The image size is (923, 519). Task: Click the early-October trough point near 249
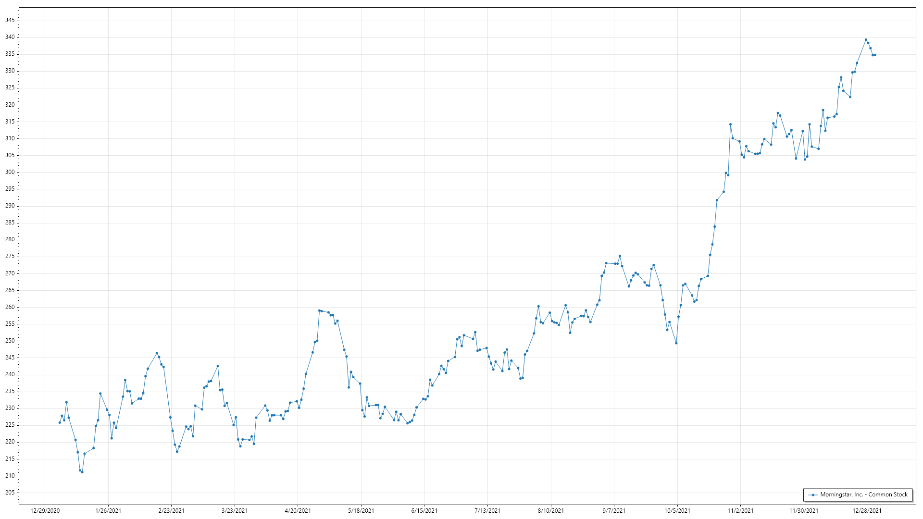pyautogui.click(x=676, y=343)
